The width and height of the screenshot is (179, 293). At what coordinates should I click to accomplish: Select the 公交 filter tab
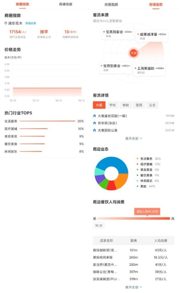pyautogui.click(x=152, y=105)
